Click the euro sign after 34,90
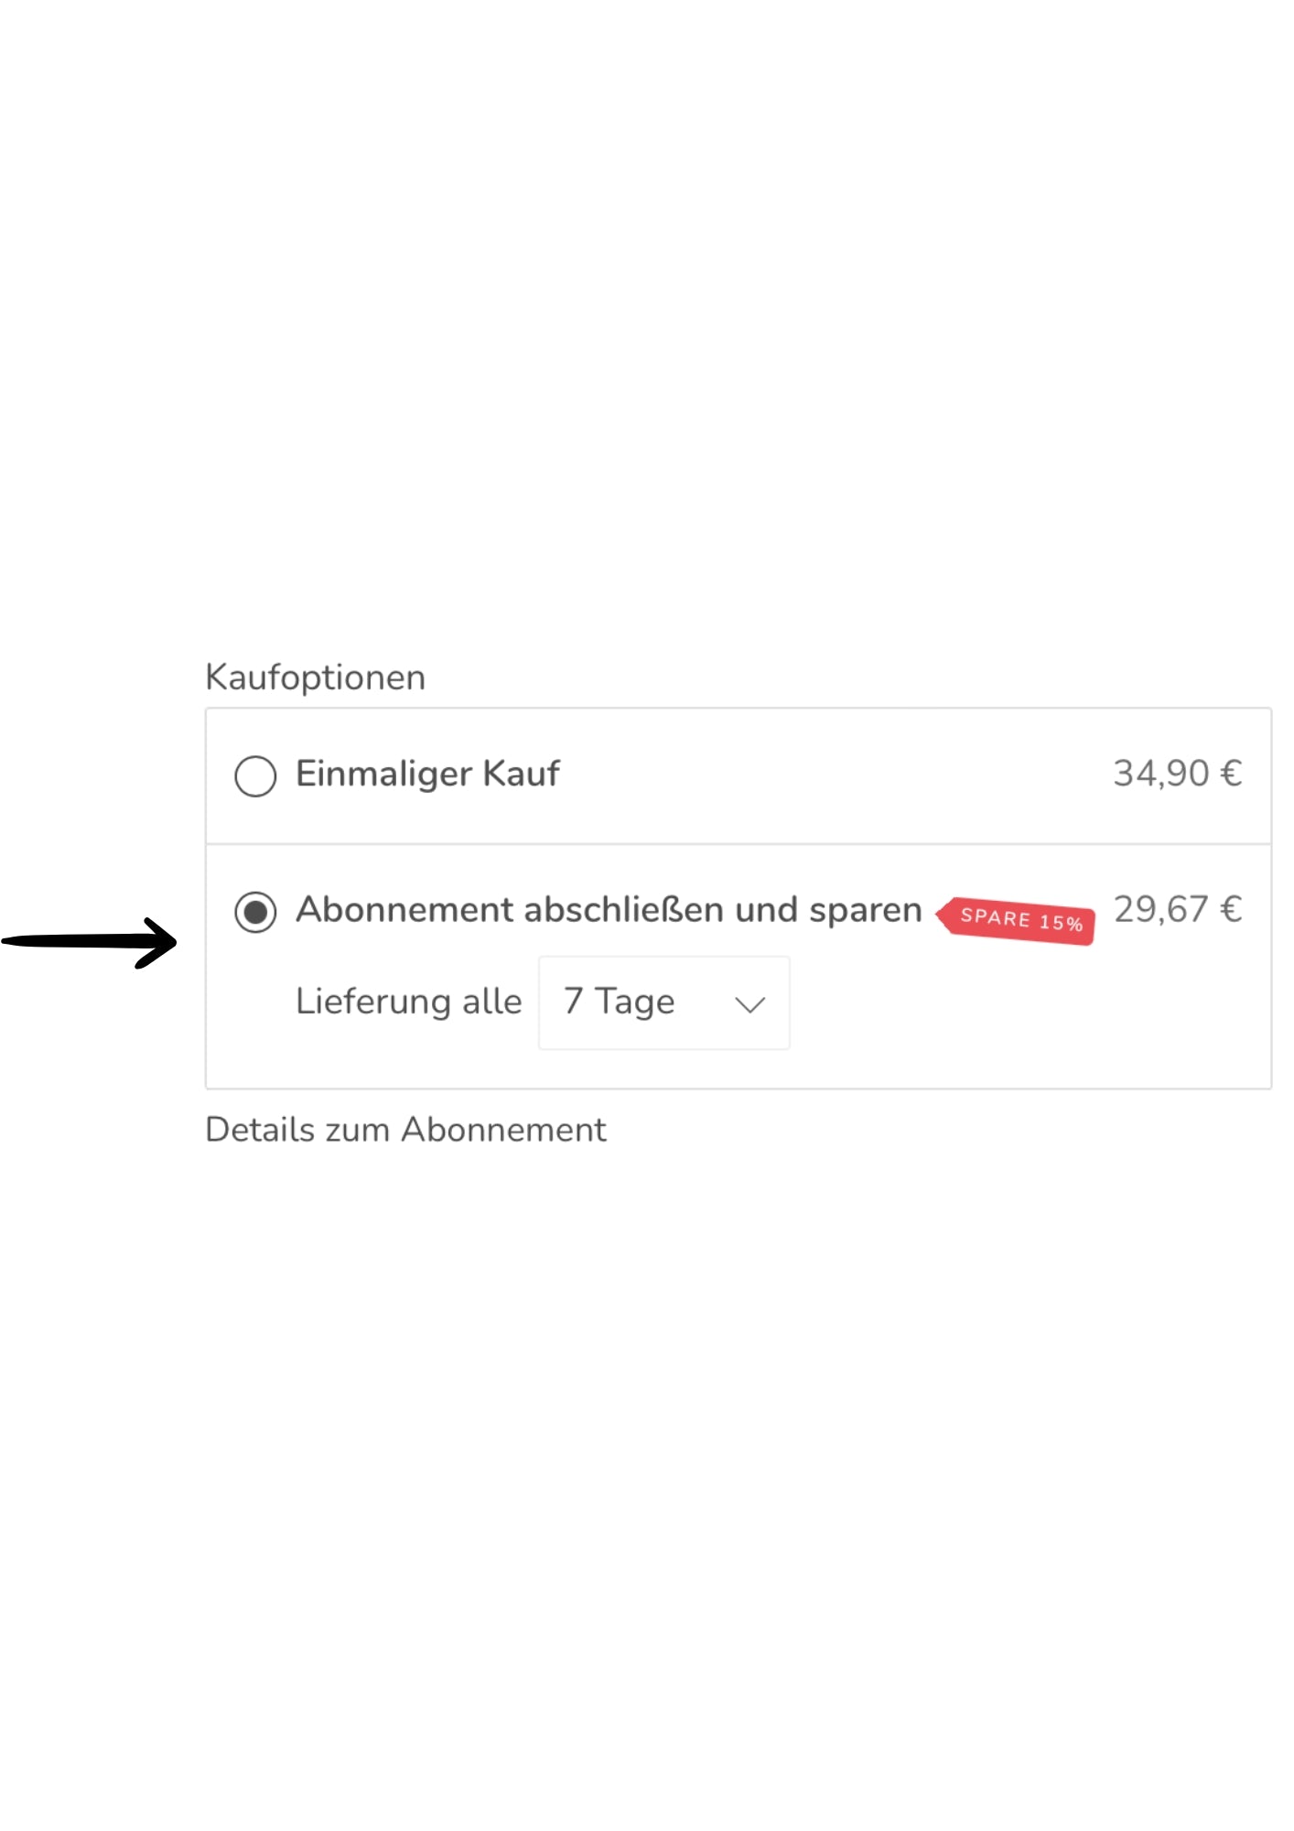The height and width of the screenshot is (1831, 1294). [1231, 774]
